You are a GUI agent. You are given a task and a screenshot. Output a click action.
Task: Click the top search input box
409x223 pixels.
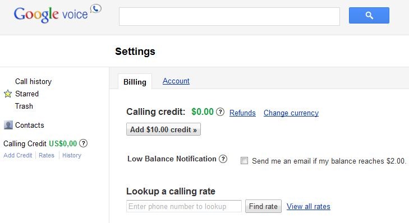pos(229,16)
